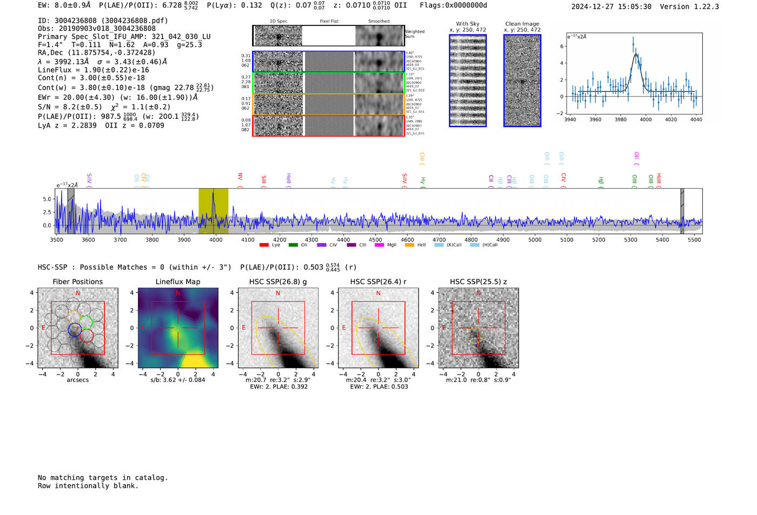Click the orange HeII legend swatch
The image size is (757, 515).
pyautogui.click(x=410, y=245)
